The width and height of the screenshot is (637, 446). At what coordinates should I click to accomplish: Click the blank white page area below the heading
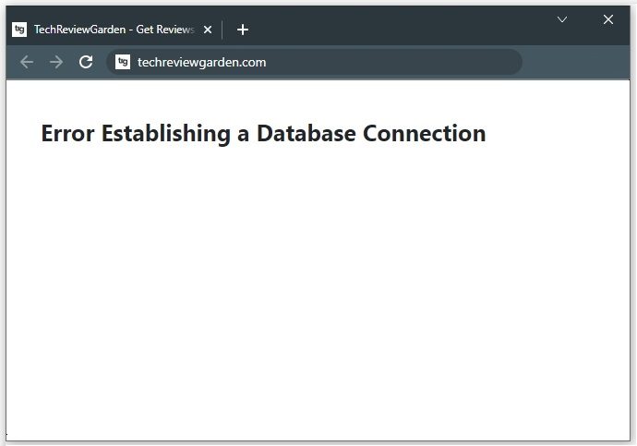point(318,295)
